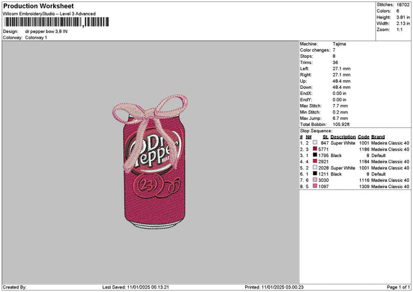Select the Max Stitch value '7.7 mm'
The image size is (413, 292).
(x=340, y=106)
